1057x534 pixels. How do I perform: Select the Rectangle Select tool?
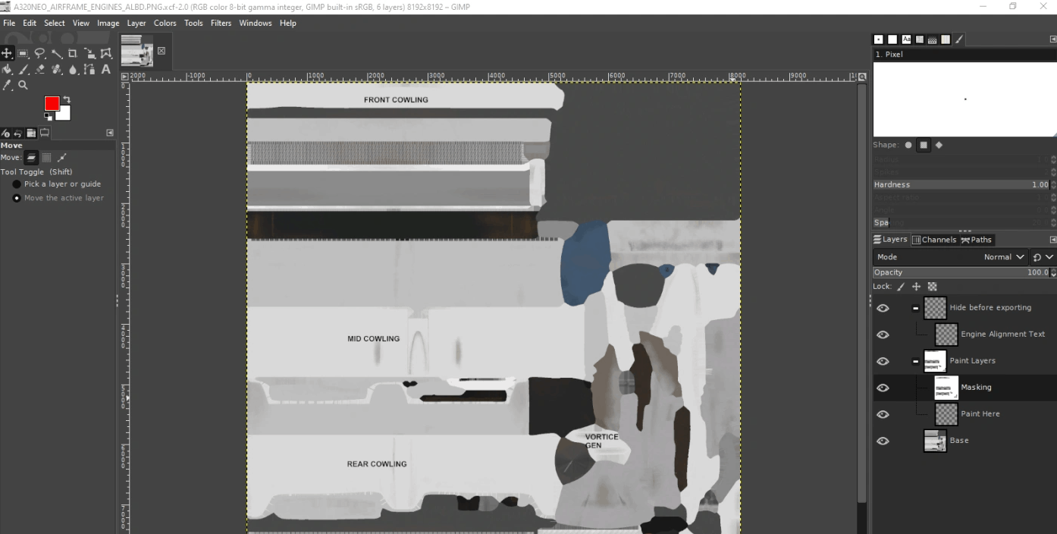click(x=24, y=54)
